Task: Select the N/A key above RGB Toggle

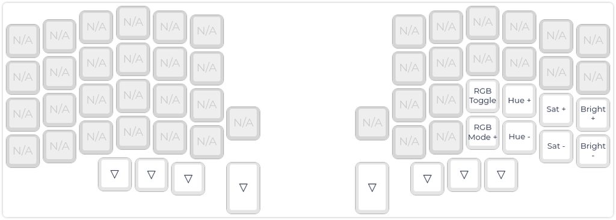Action: pyautogui.click(x=482, y=59)
